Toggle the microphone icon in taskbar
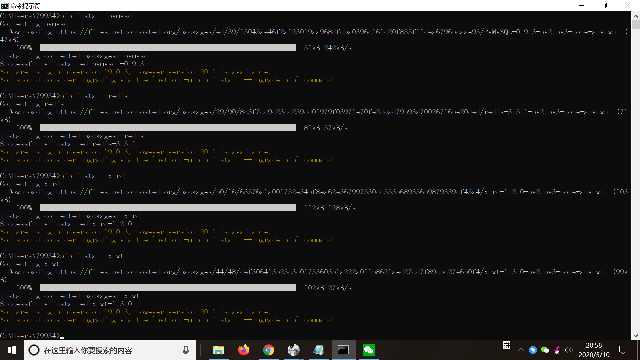Screen dimensions: 640x360 [x=185, y=350]
